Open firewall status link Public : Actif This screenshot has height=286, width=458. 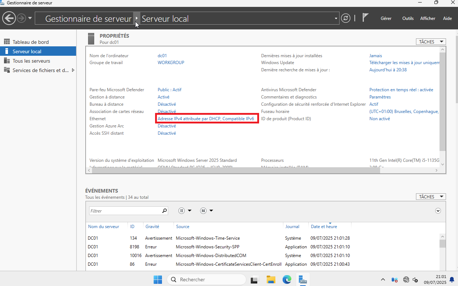click(170, 90)
